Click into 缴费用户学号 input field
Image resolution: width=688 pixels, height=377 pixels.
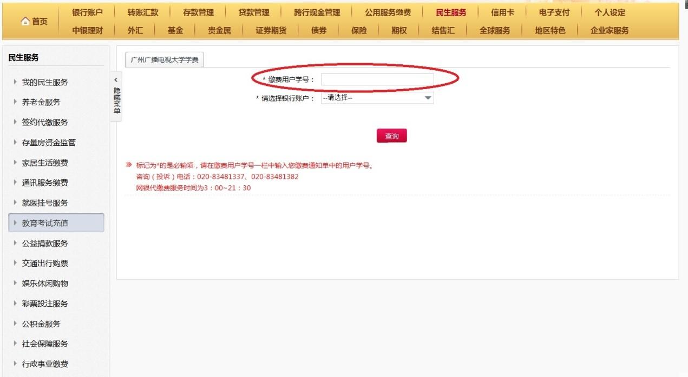coord(377,79)
